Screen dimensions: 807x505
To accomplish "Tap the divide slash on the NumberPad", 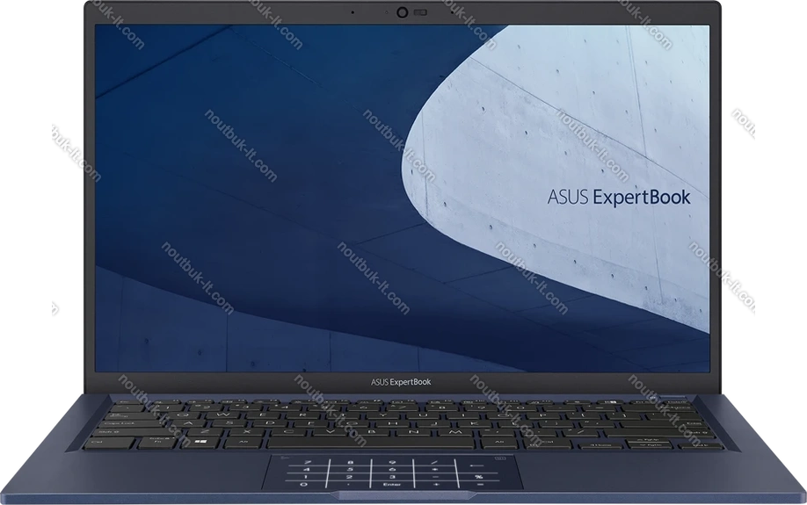I will (x=434, y=462).
